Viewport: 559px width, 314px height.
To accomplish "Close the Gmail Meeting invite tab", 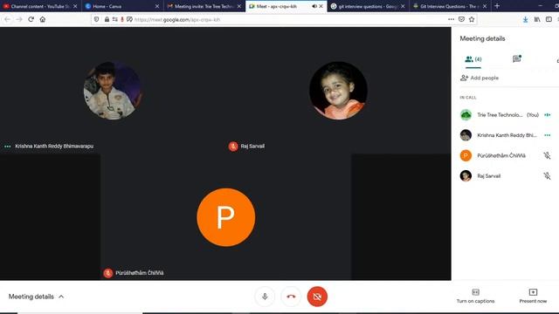I will (239, 6).
